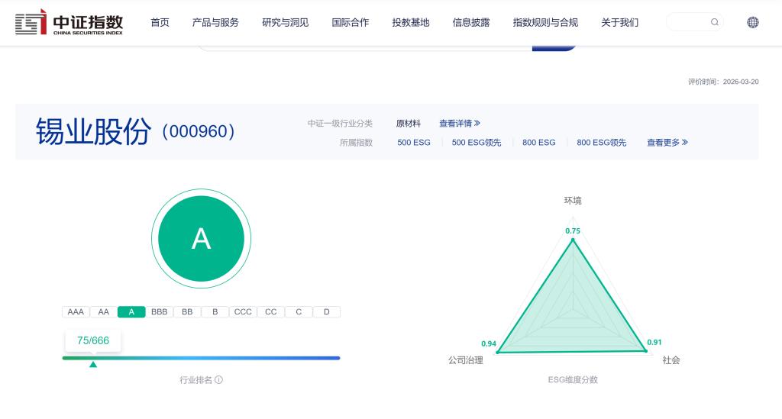782x419 pixels.
Task: Open the globe language switcher
Action: (753, 22)
